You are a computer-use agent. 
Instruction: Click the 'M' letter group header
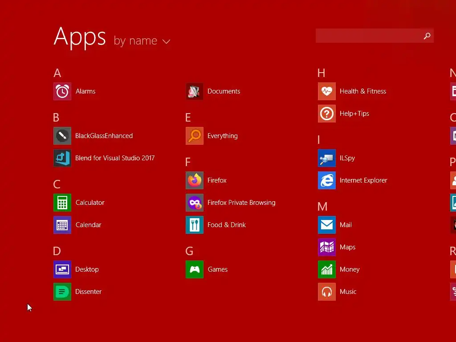pyautogui.click(x=322, y=207)
